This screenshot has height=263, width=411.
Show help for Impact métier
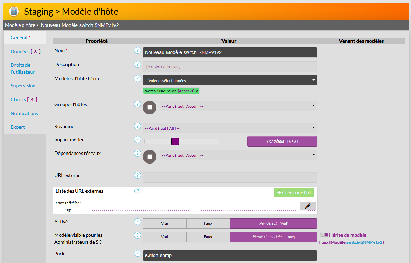pos(138,140)
